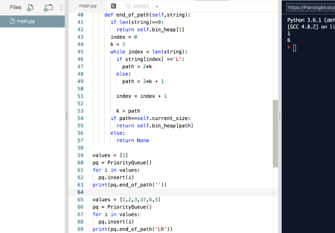
Task: Click the Files panel heading
Action: pos(16,7)
